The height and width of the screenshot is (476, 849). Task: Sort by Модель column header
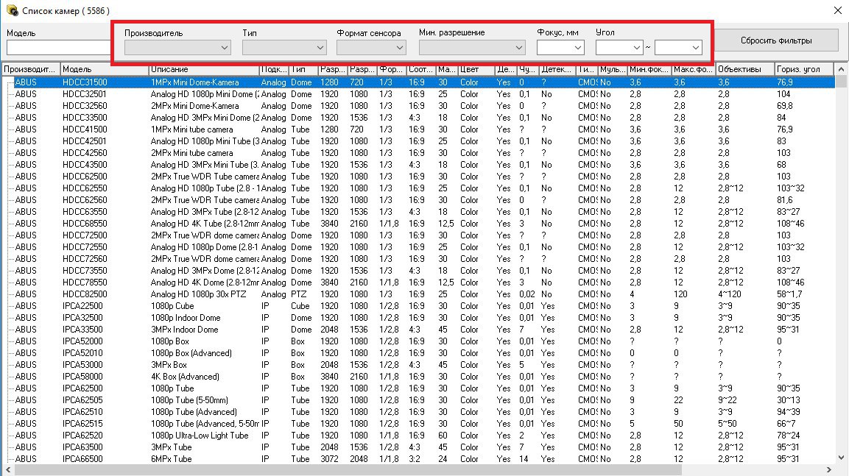tap(104, 69)
